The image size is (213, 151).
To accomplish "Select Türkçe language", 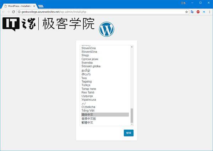I will 86,85.
